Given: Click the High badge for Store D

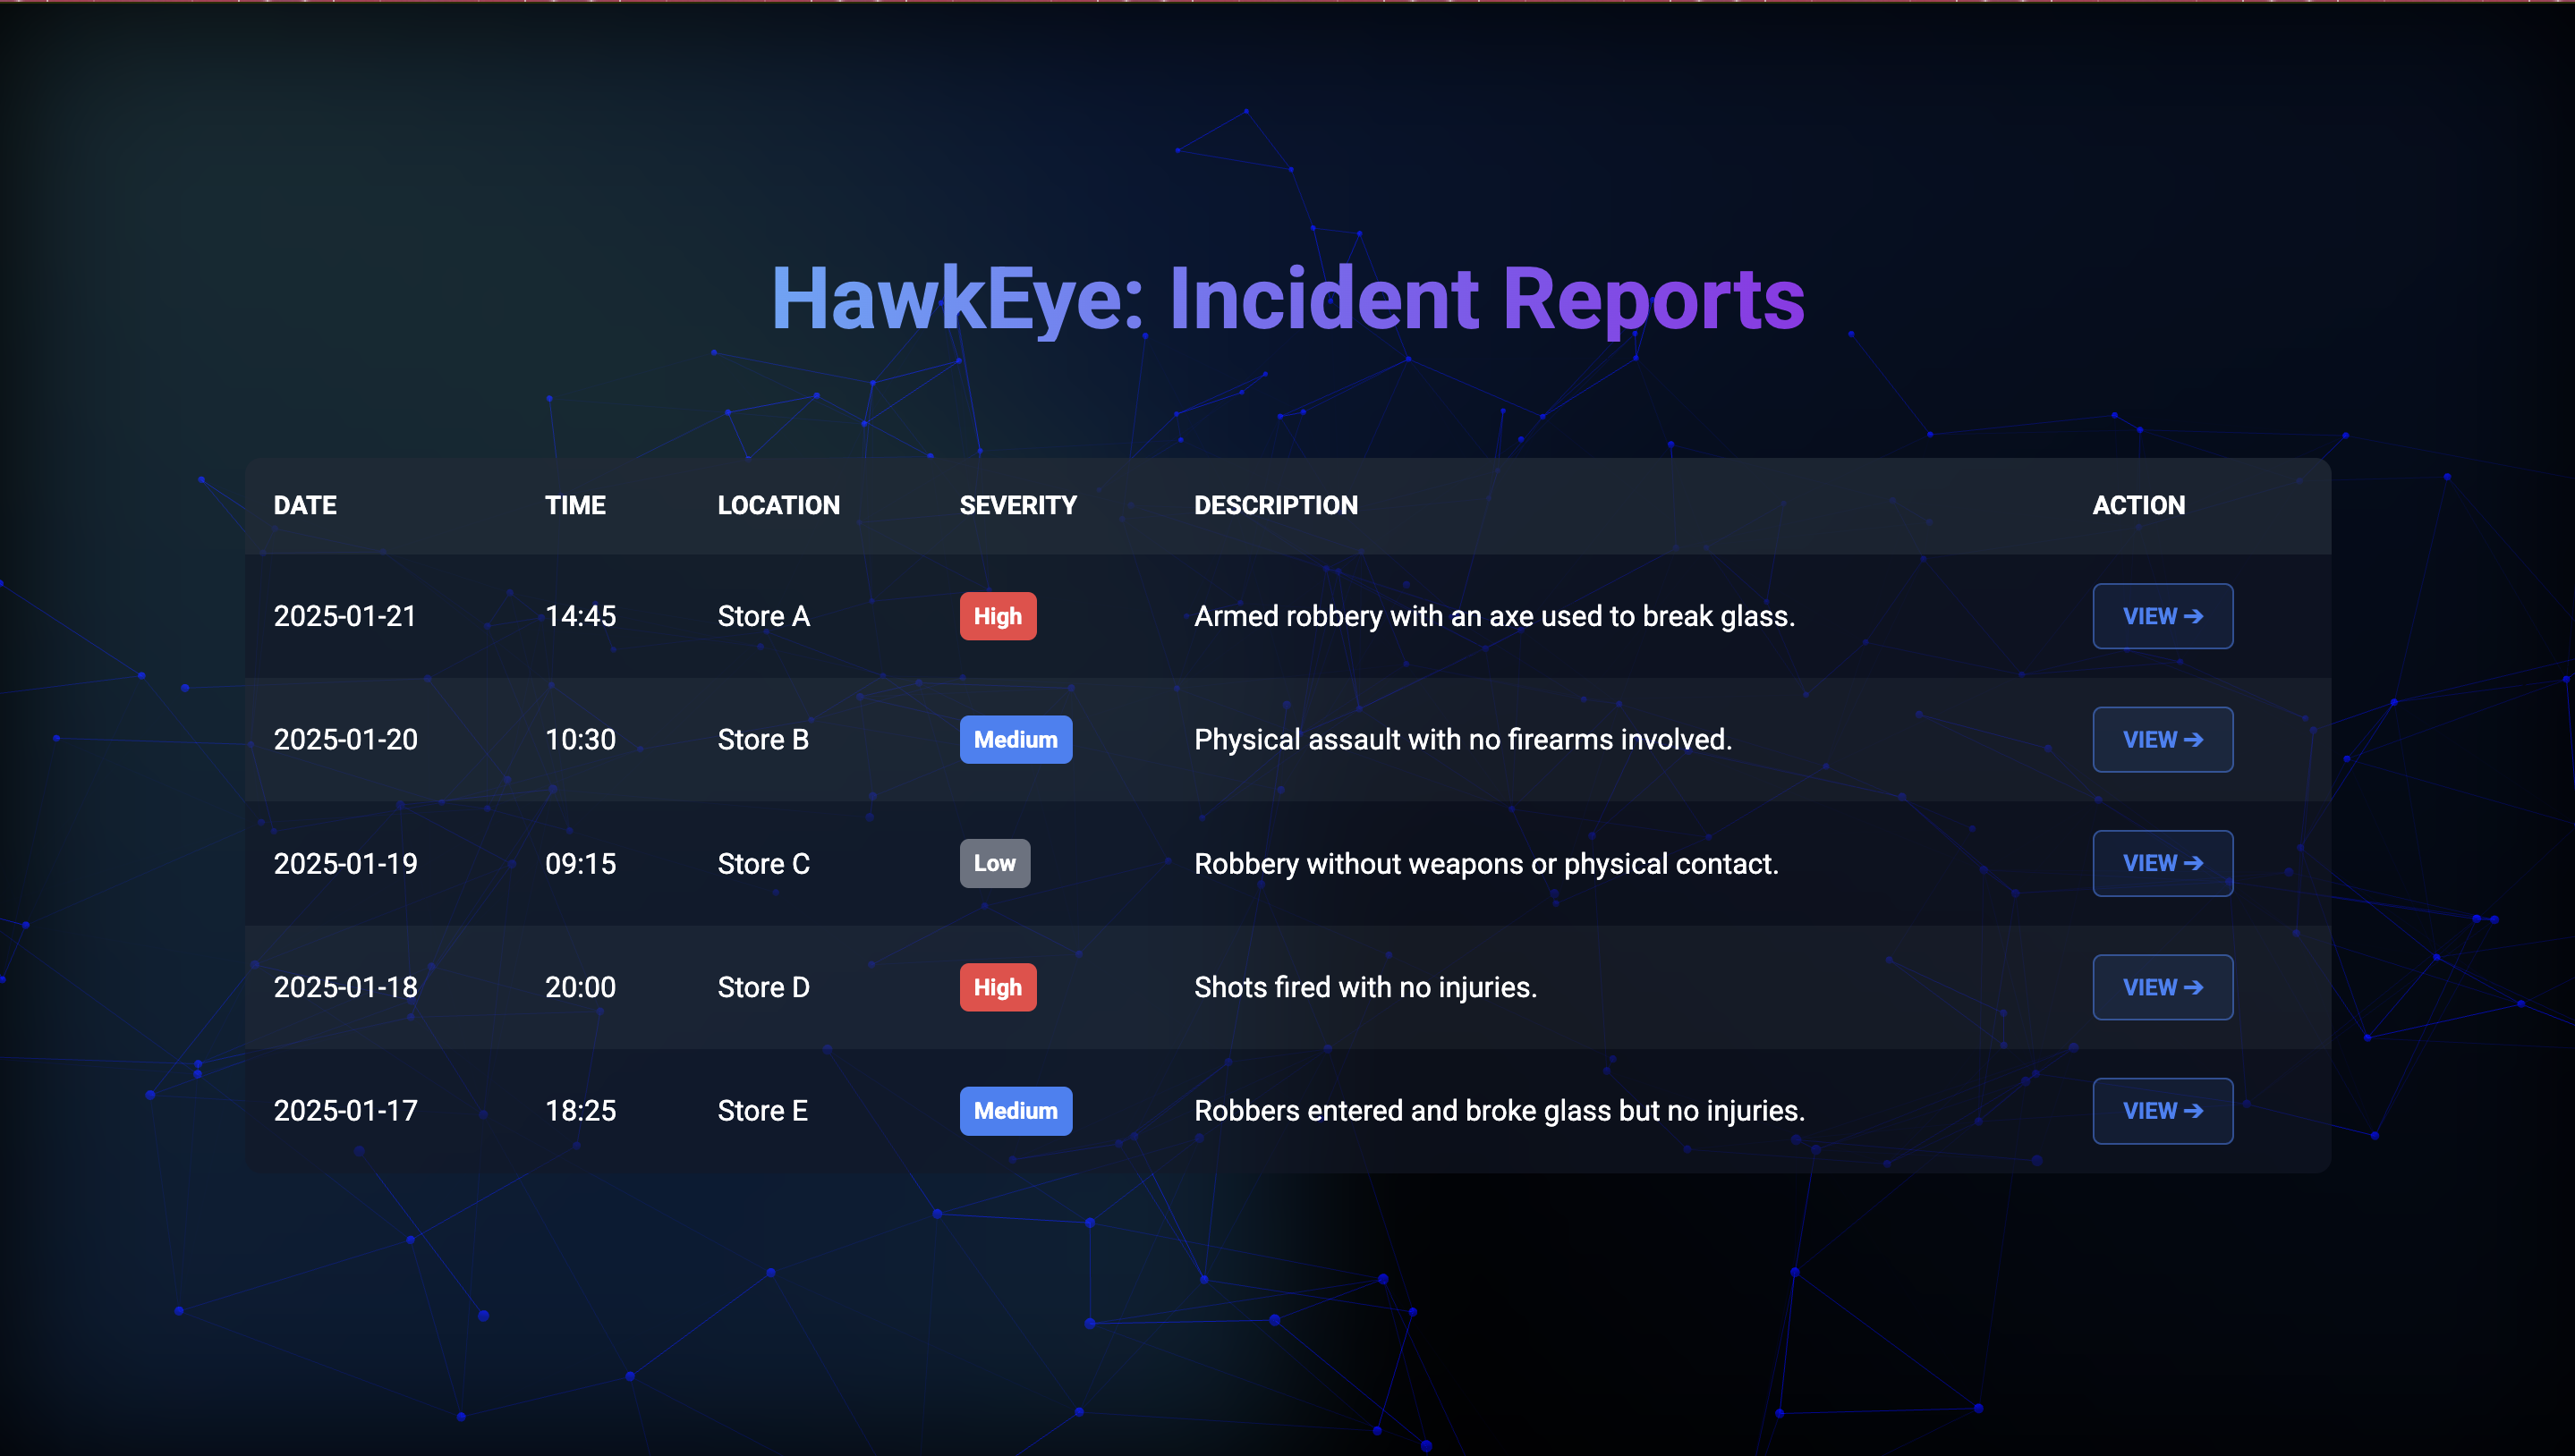Looking at the screenshot, I should pos(998,987).
